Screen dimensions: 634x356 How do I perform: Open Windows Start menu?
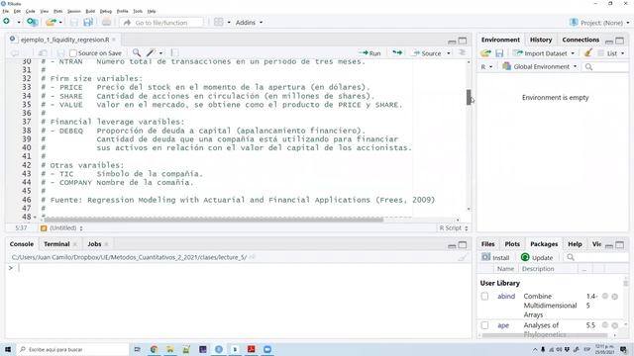(x=8, y=349)
